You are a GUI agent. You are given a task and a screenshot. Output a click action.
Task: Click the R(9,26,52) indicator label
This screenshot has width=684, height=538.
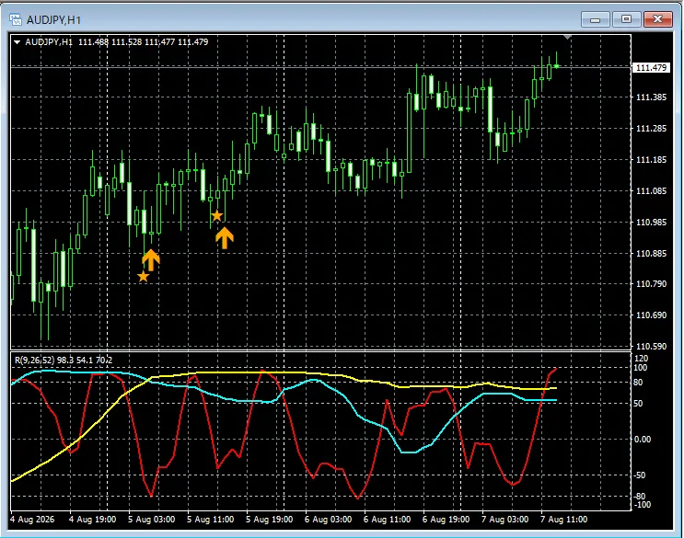pyautogui.click(x=64, y=361)
